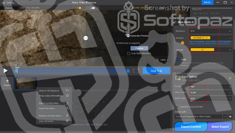
Task: Click the trim range brackets icon
Action: [x=136, y=71]
